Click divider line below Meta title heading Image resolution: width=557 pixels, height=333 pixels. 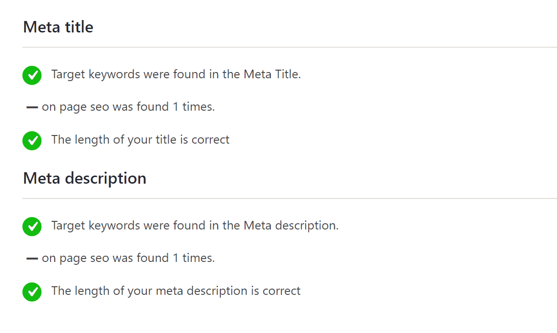point(289,47)
